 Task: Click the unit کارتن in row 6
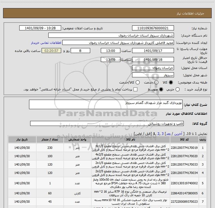[x=77, y=193]
